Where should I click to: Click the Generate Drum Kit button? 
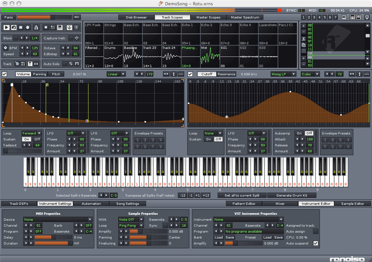(292, 195)
